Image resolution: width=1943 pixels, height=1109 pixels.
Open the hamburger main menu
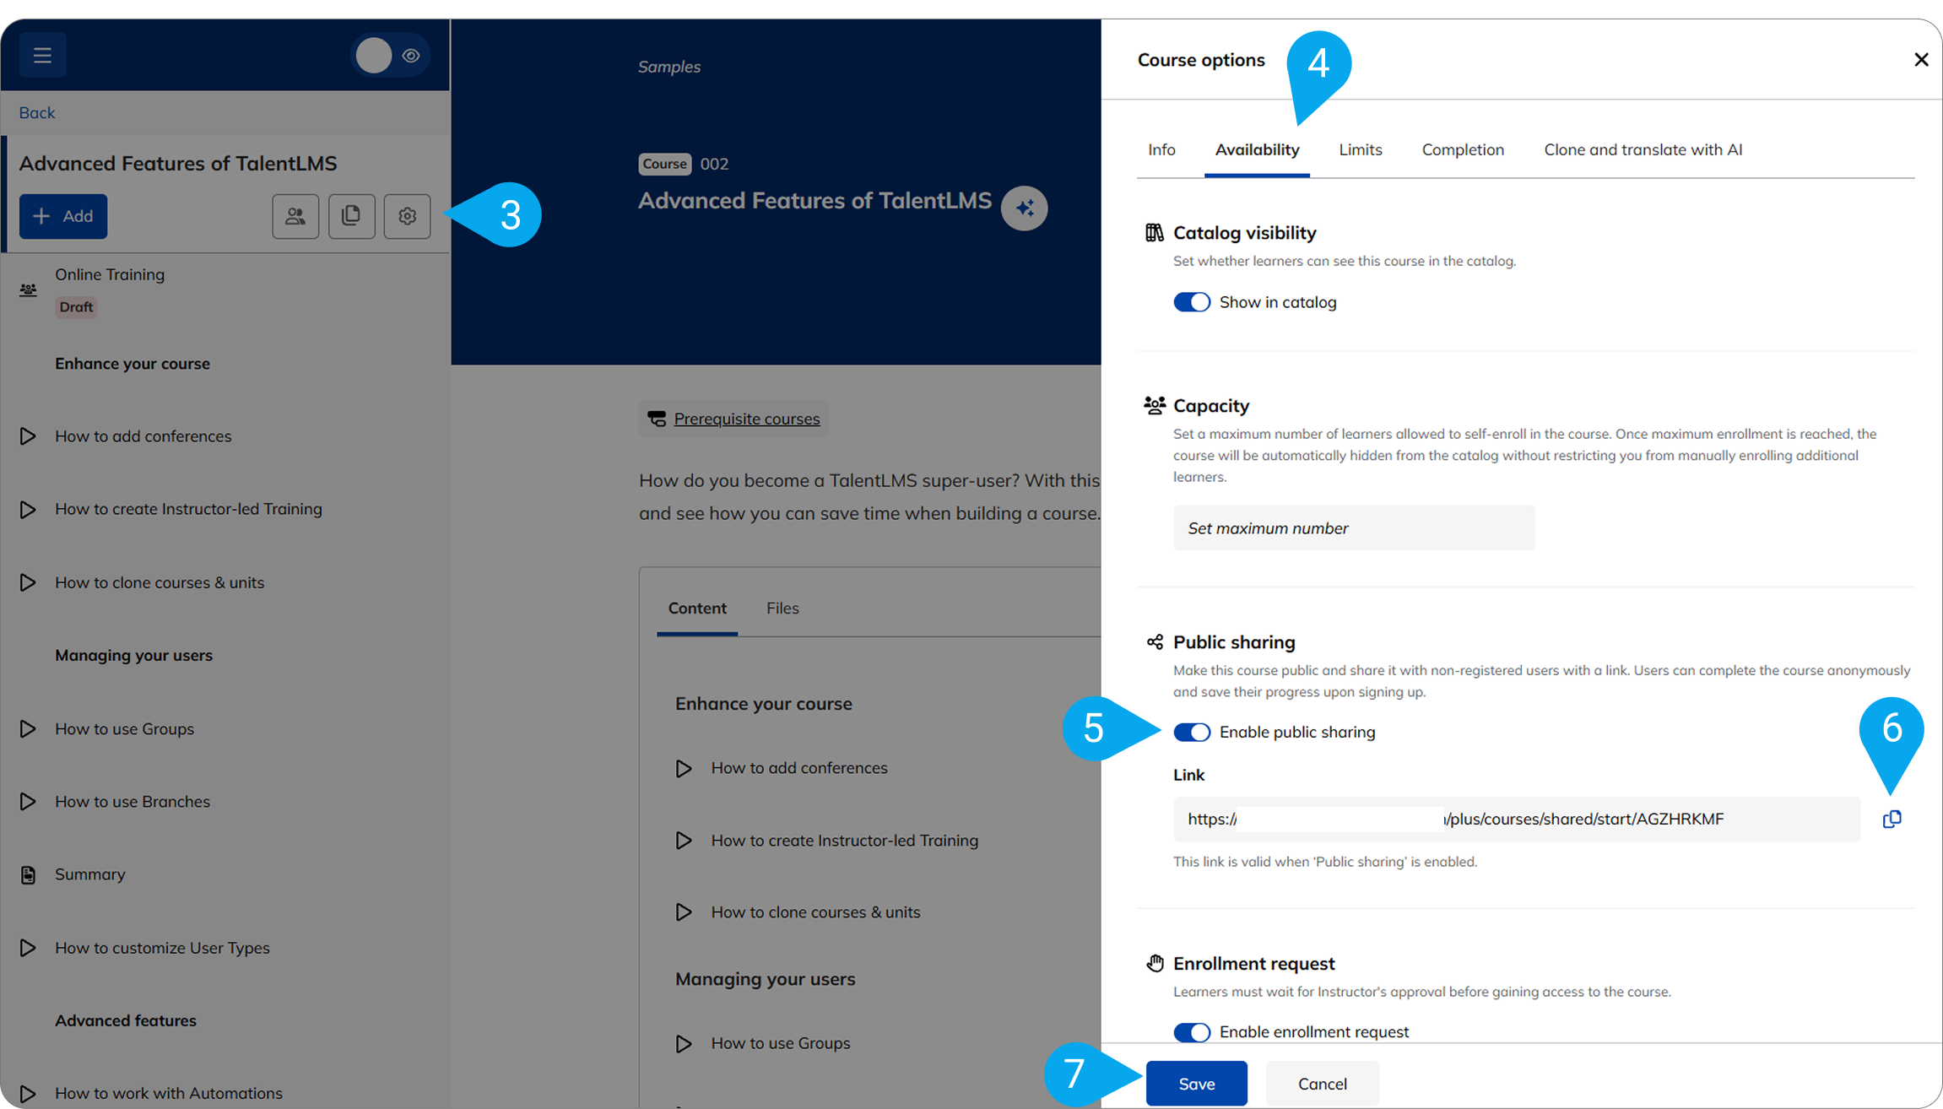pos(42,56)
